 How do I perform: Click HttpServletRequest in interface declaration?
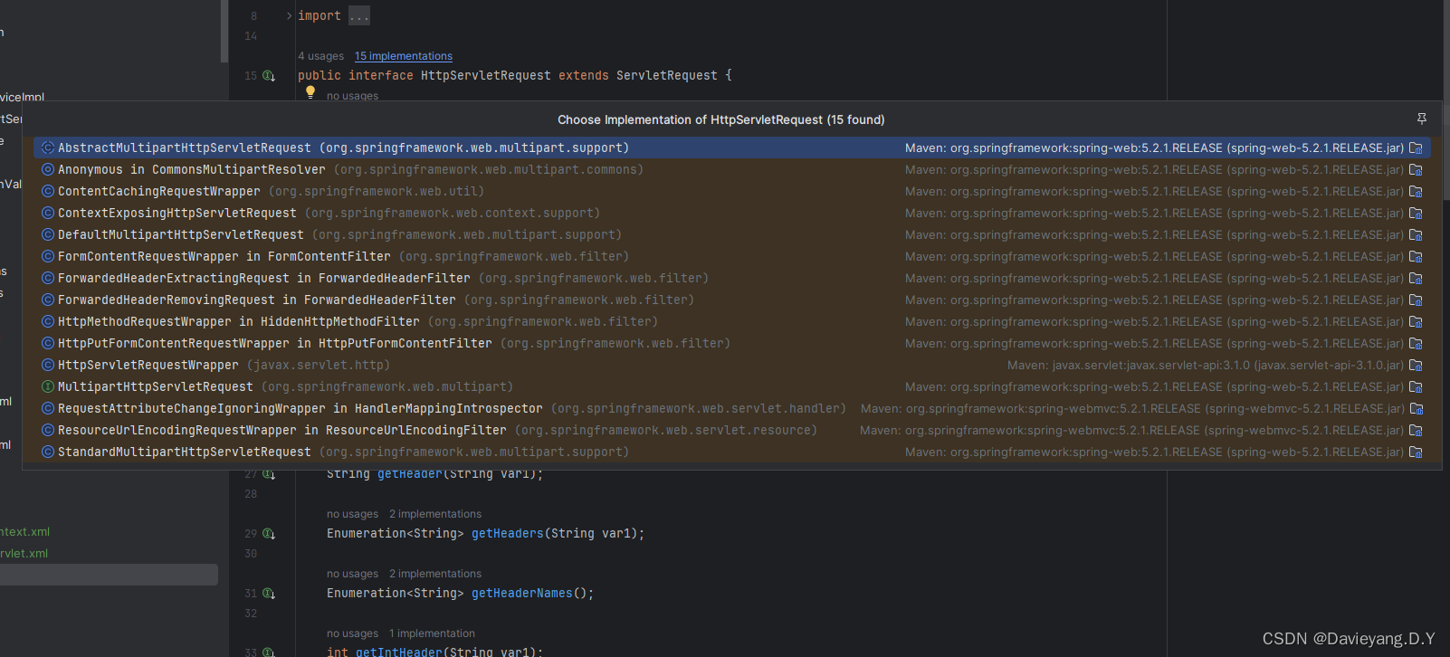[485, 76]
